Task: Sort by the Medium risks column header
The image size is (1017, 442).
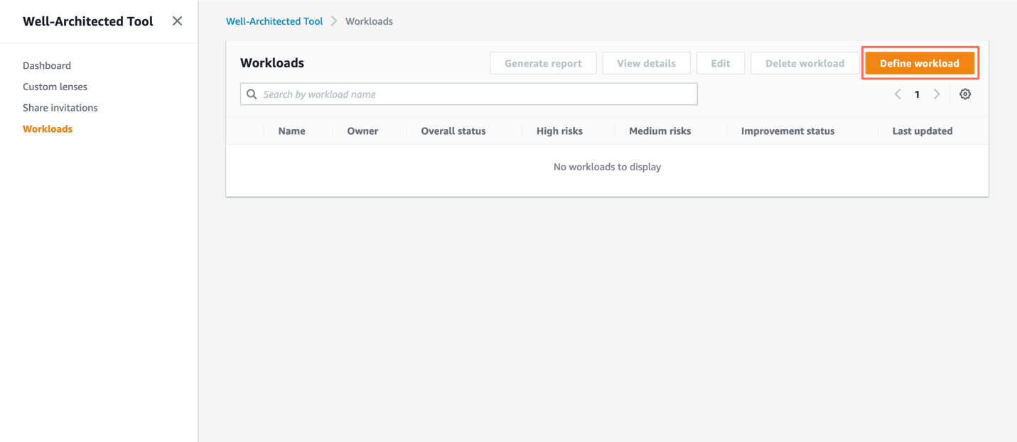Action: pyautogui.click(x=660, y=131)
